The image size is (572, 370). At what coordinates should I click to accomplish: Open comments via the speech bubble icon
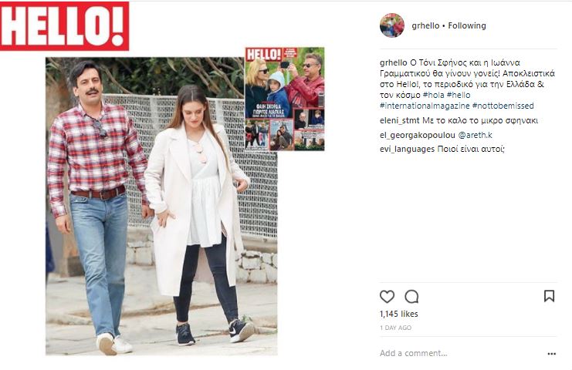click(411, 297)
